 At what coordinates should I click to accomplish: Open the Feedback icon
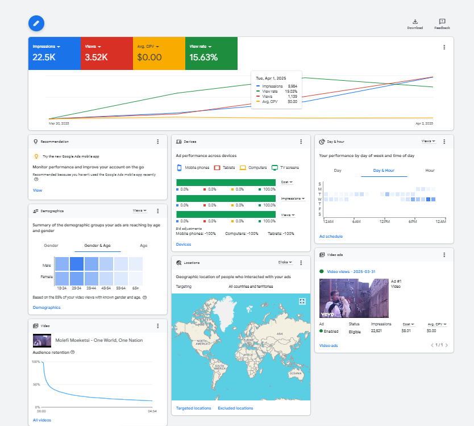[x=442, y=22]
